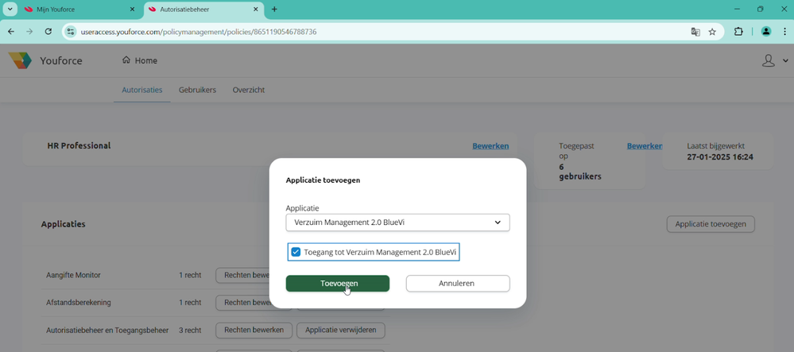Click the HR Professional title text
The image size is (794, 352).
click(79, 145)
